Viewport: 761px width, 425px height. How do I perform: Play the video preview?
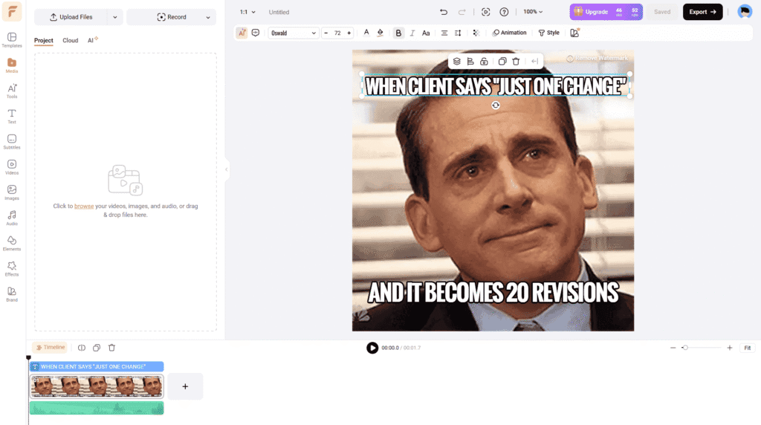point(372,348)
